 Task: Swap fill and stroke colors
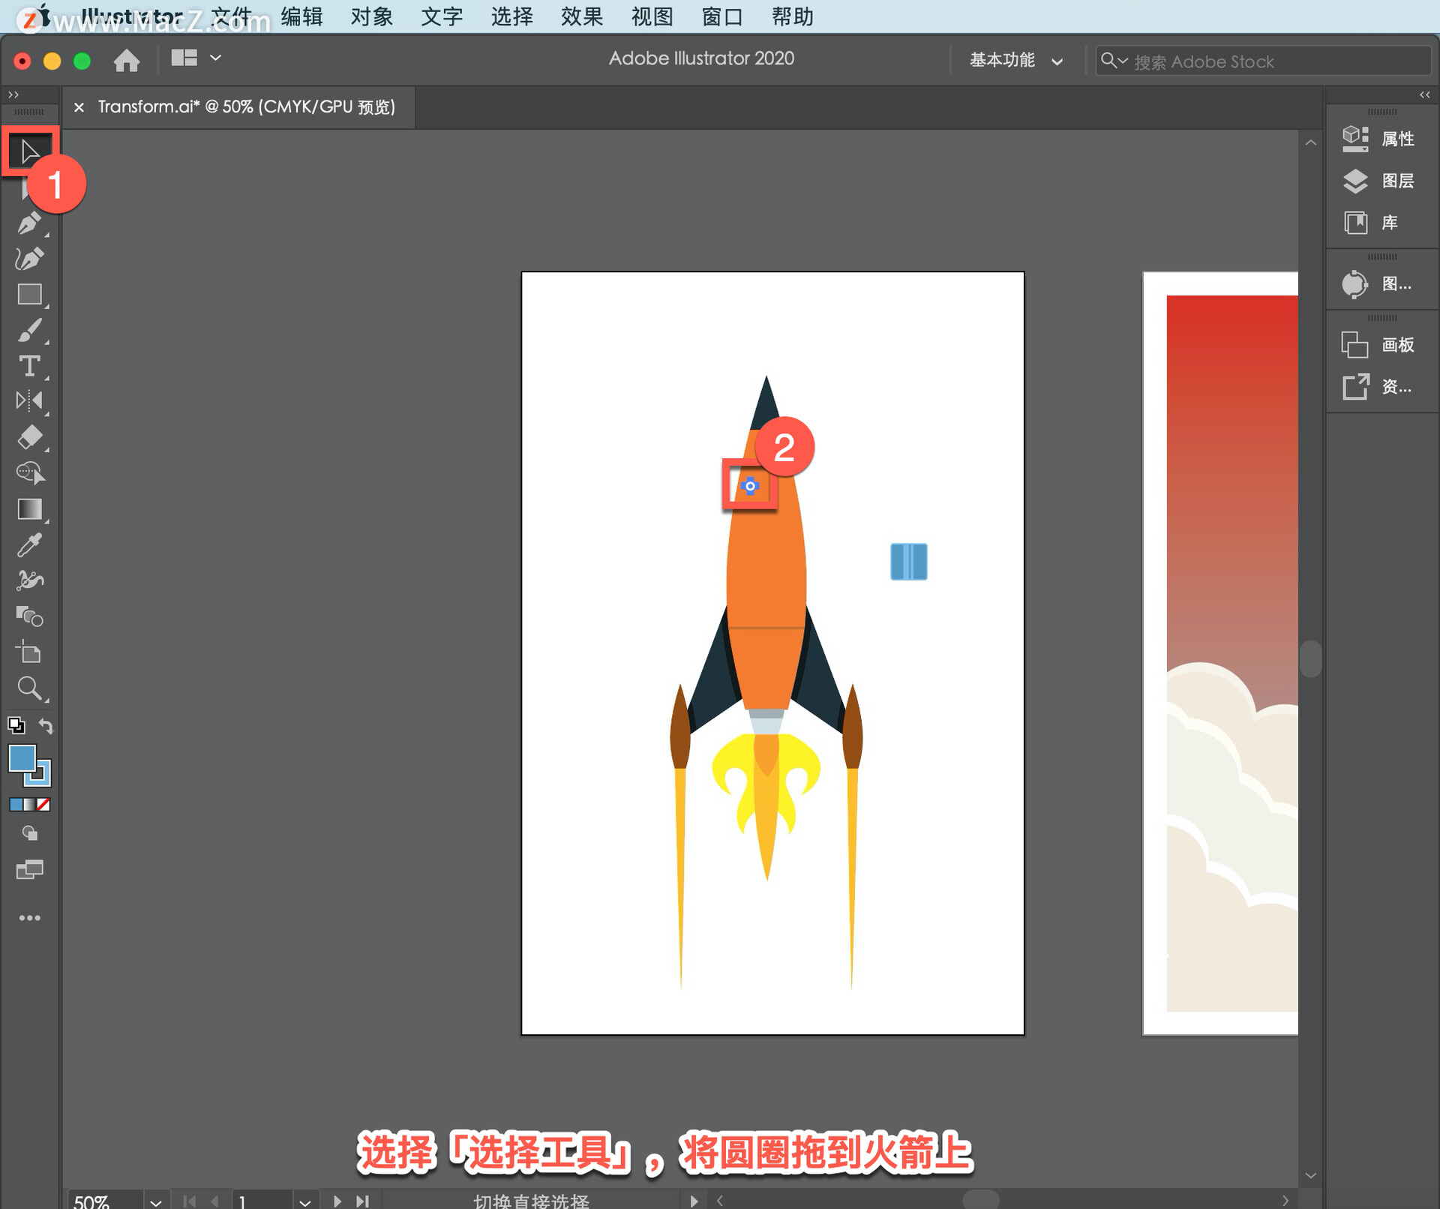point(46,725)
